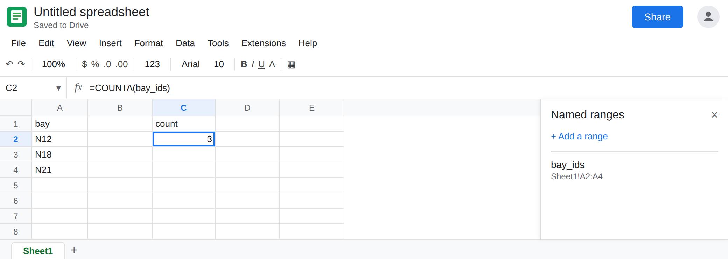Open the font size 10 dropdown
Viewport: 728px width, 259px height.
click(219, 64)
